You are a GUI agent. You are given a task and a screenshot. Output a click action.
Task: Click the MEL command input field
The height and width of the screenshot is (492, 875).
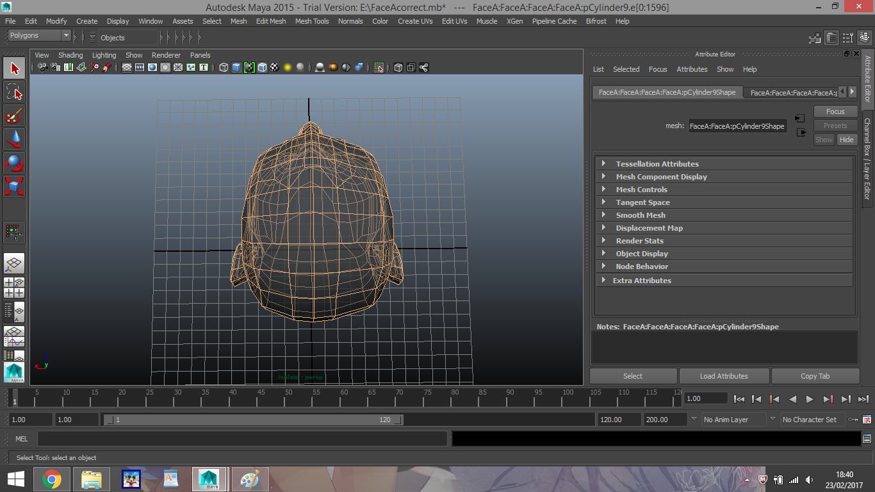coord(242,439)
